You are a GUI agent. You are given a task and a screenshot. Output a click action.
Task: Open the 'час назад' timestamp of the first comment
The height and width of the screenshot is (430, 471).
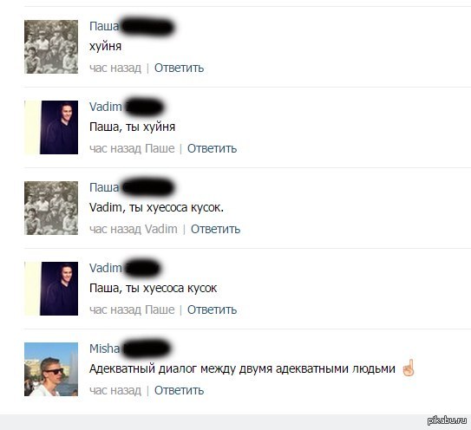pos(115,68)
